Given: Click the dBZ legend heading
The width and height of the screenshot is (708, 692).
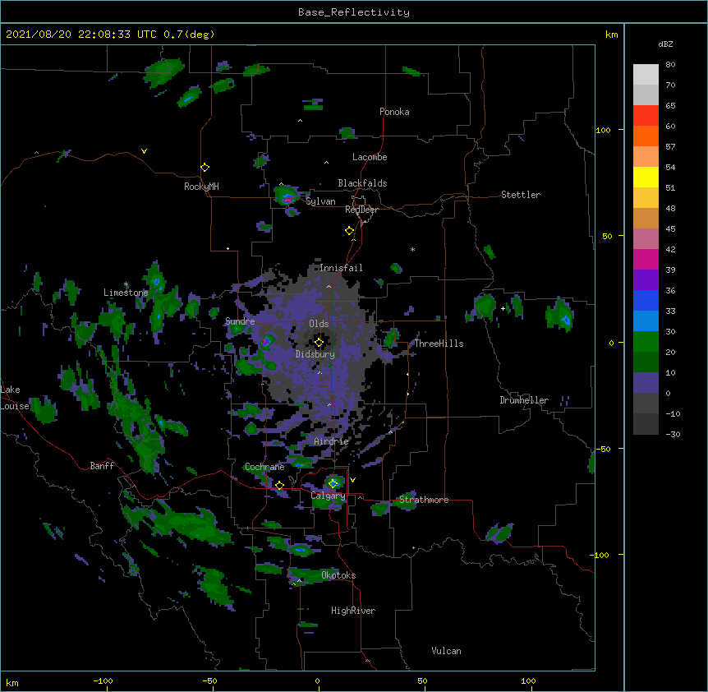Looking at the screenshot, I should coord(665,44).
